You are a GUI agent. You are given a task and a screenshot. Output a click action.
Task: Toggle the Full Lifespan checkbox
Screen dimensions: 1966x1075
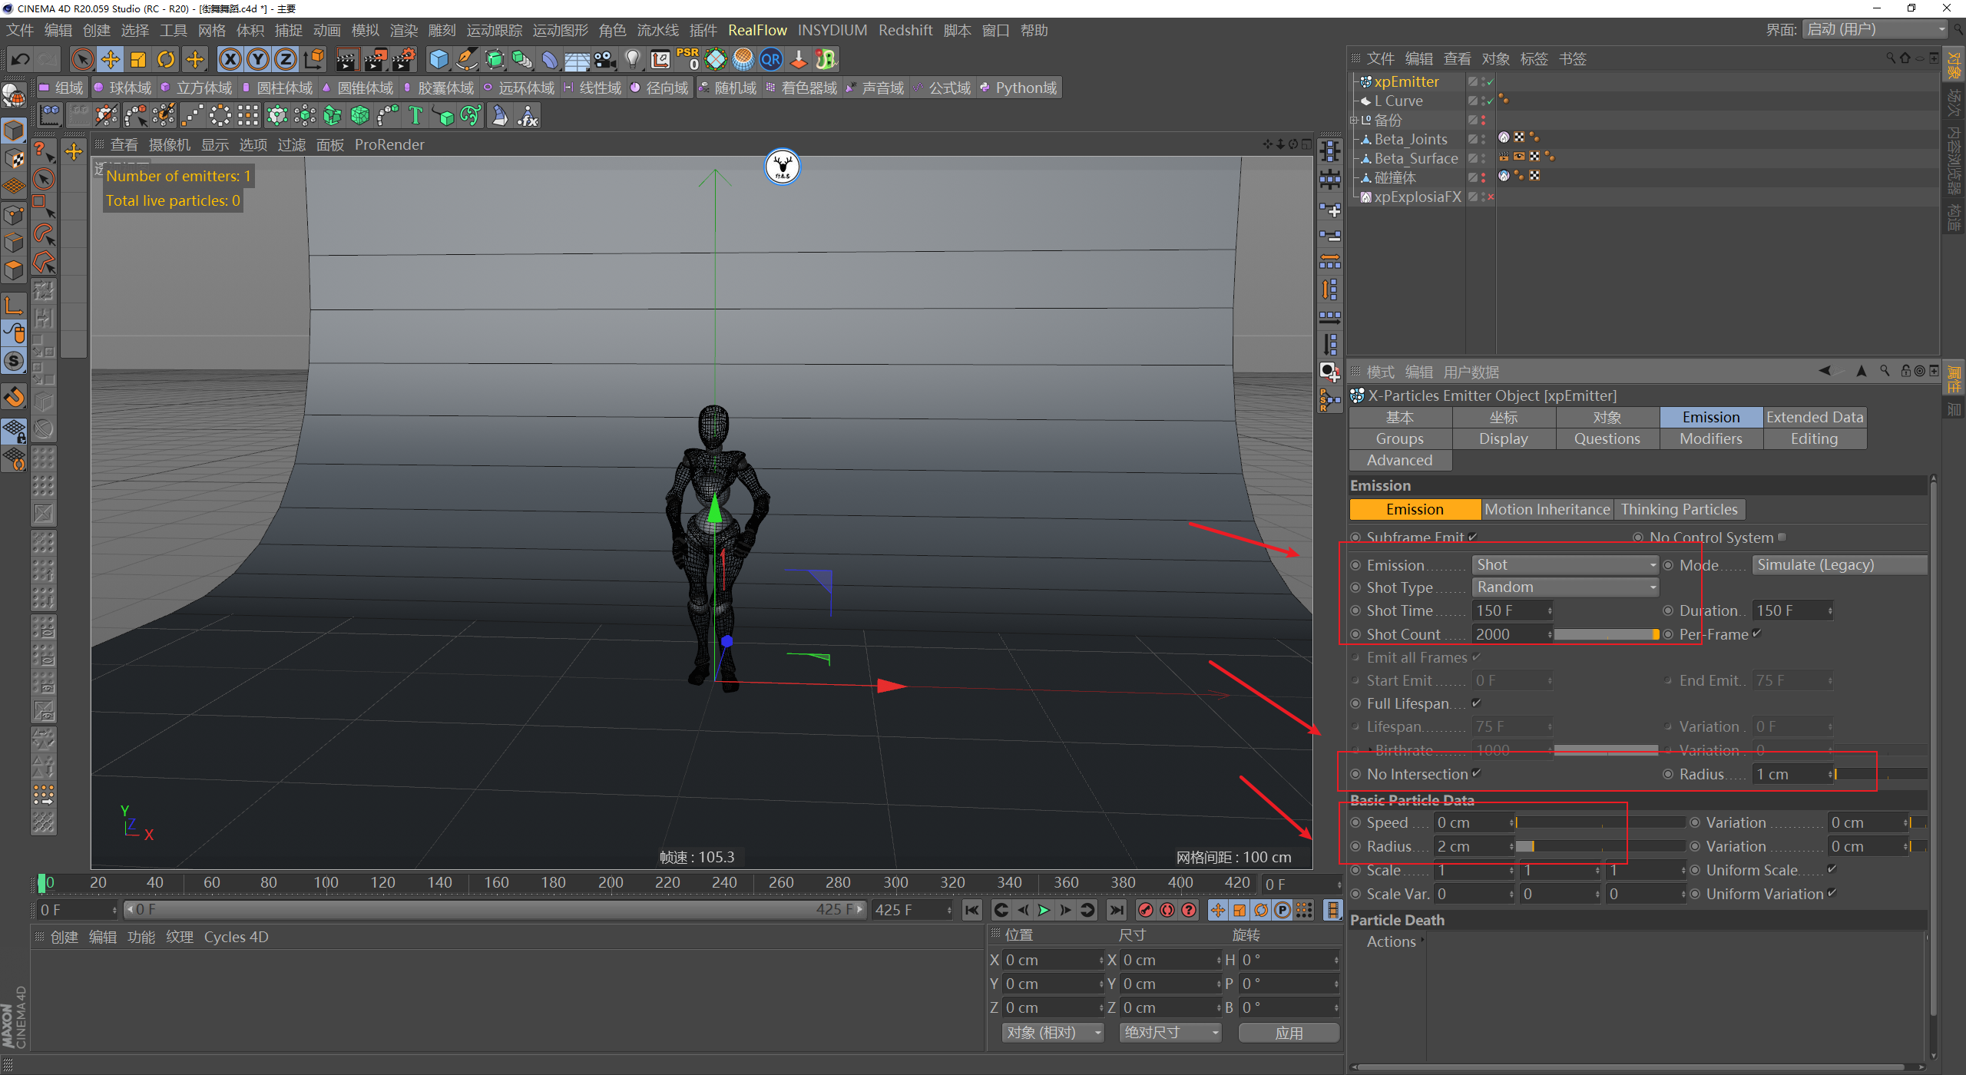(1476, 703)
